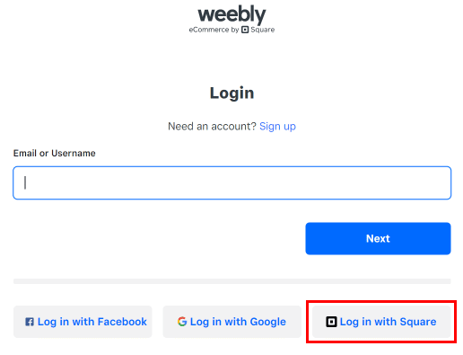Click the "Need an account?" text
The width and height of the screenshot is (463, 355).
(x=212, y=127)
